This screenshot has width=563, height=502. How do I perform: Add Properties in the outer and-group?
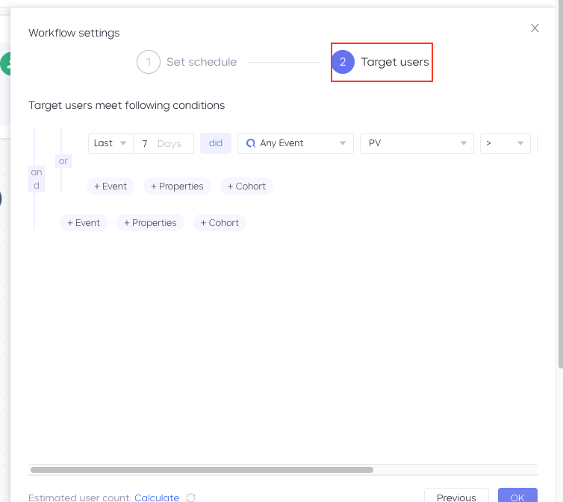click(x=150, y=223)
